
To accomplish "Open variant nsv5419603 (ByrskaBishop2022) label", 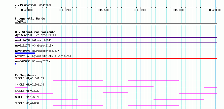I will click(x=37, y=51).
